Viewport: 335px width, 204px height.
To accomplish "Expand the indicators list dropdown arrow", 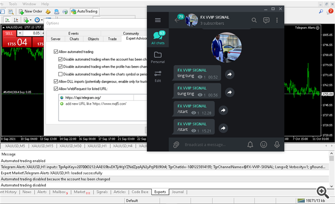I will [30, 20].
